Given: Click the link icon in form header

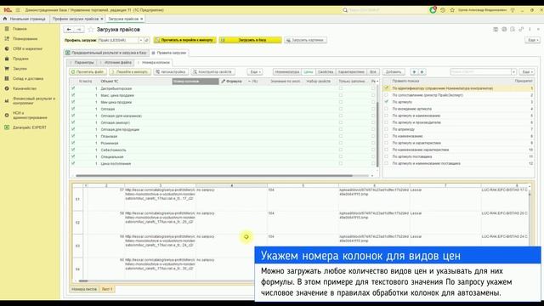Looking at the screenshot, I should click(521, 30).
